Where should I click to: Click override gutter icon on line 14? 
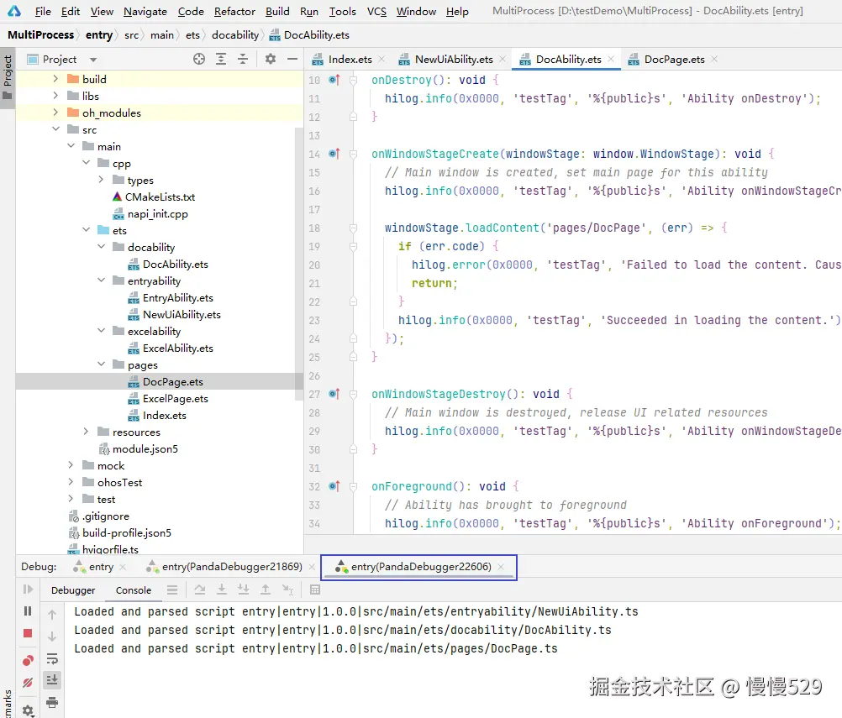click(x=334, y=154)
